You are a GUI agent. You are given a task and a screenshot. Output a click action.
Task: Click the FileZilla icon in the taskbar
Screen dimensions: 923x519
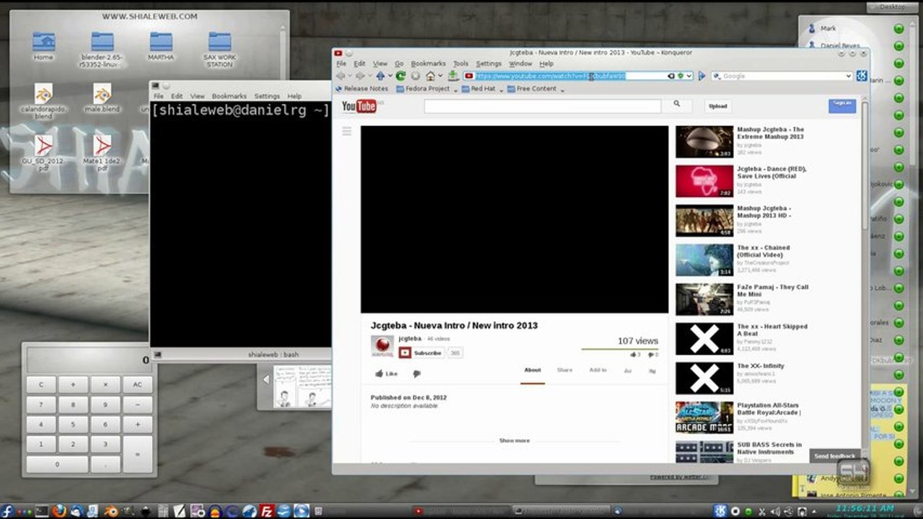266,511
